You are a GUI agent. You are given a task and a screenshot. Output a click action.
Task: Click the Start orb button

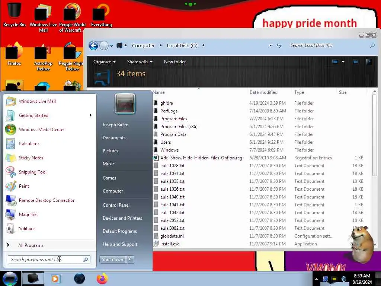pos(10,279)
